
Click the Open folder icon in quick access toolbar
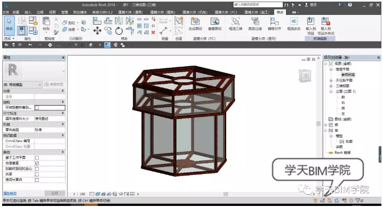(x=6, y=45)
